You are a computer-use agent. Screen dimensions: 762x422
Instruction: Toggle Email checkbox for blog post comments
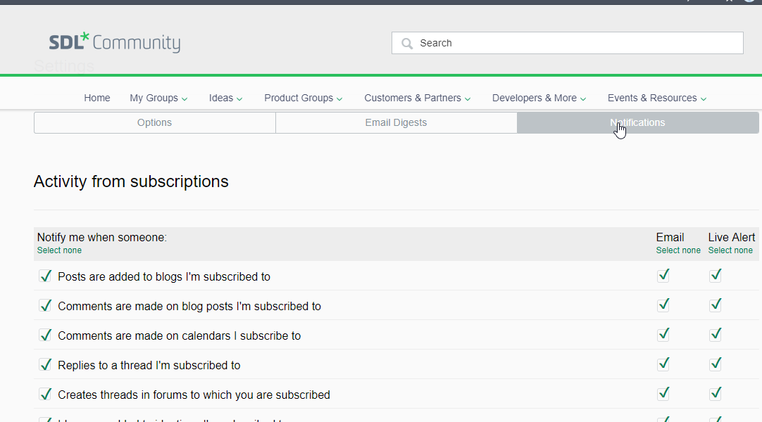(x=663, y=305)
